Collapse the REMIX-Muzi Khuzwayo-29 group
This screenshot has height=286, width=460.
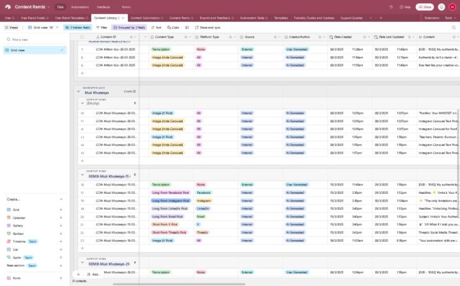[x=82, y=262]
